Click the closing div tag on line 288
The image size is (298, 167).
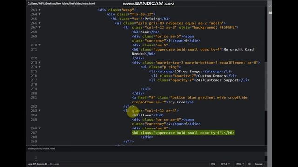(x=147, y=137)
